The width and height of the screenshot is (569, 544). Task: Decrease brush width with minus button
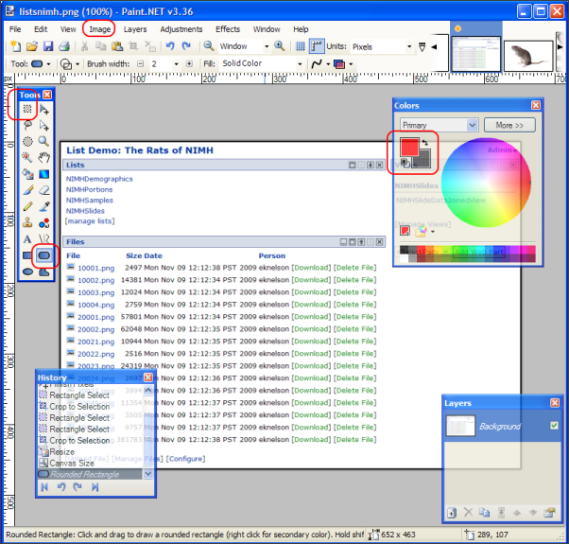[141, 64]
